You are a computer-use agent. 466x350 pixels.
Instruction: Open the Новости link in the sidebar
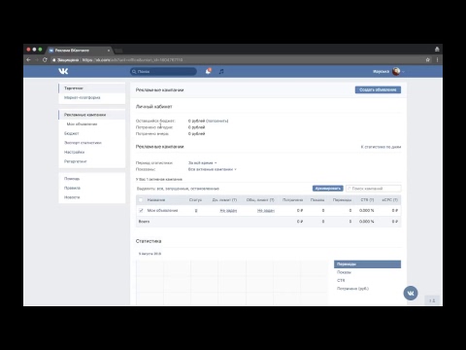point(72,197)
